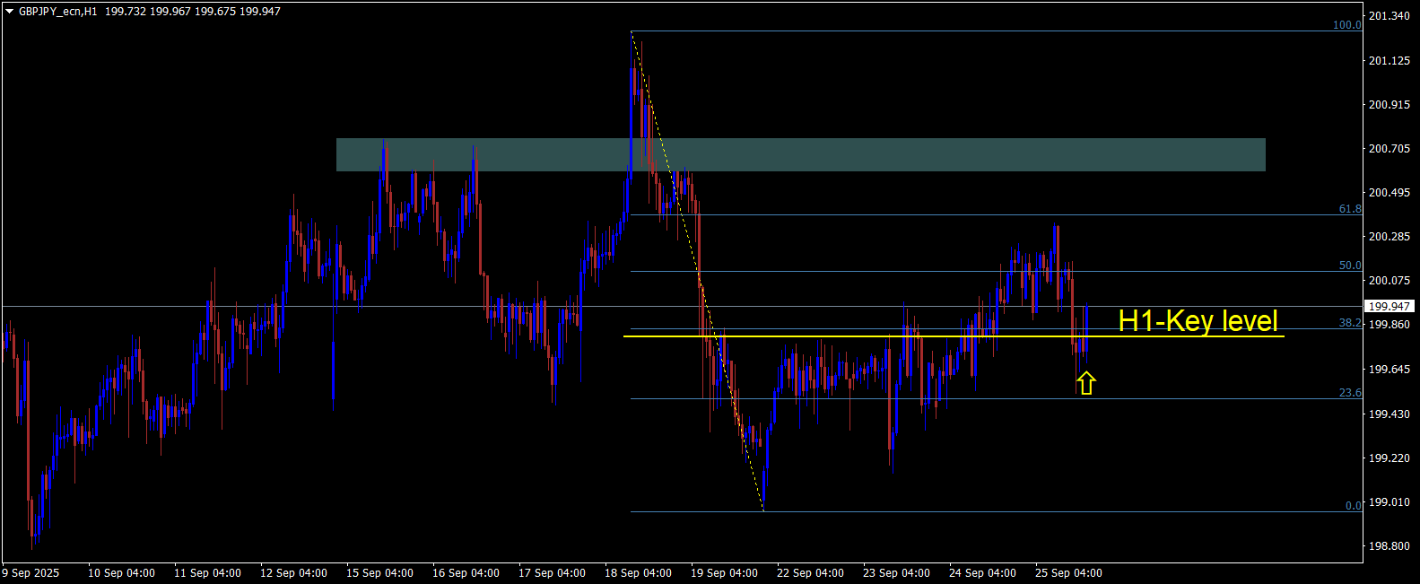1420x584 pixels.
Task: Select the Fibonacci 0.0 level label
Action: tap(1354, 506)
